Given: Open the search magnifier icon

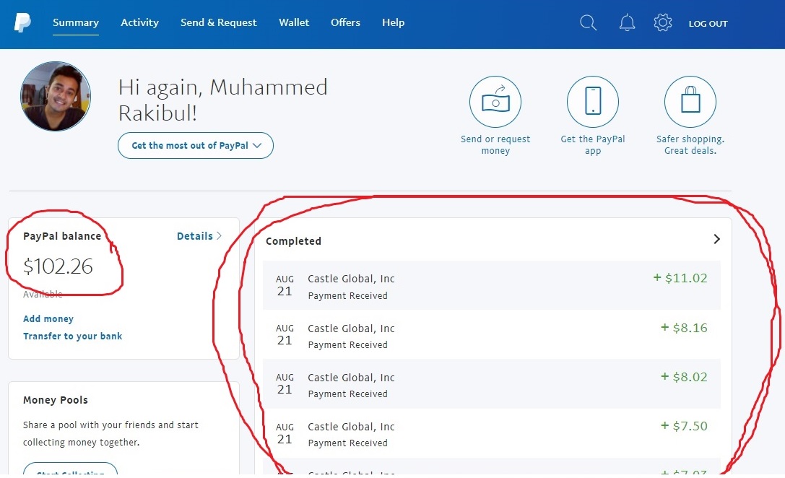Looking at the screenshot, I should (589, 23).
